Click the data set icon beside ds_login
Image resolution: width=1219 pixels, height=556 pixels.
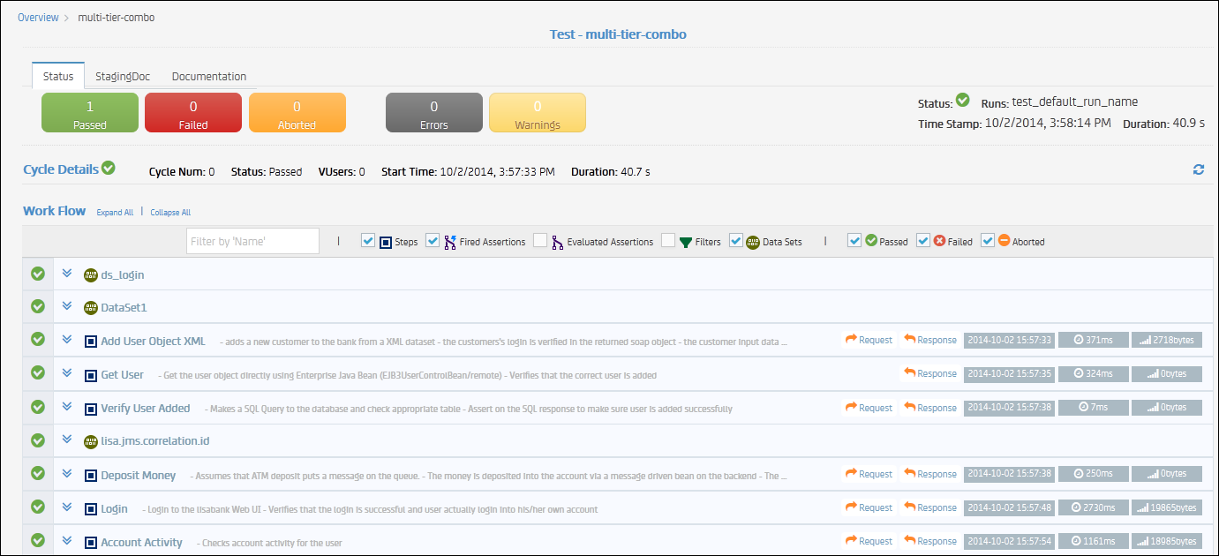89,274
